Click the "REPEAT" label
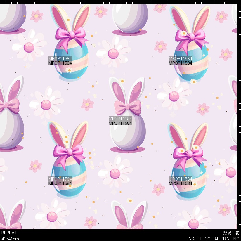Screen dimensions: 241x241 coord(9,233)
